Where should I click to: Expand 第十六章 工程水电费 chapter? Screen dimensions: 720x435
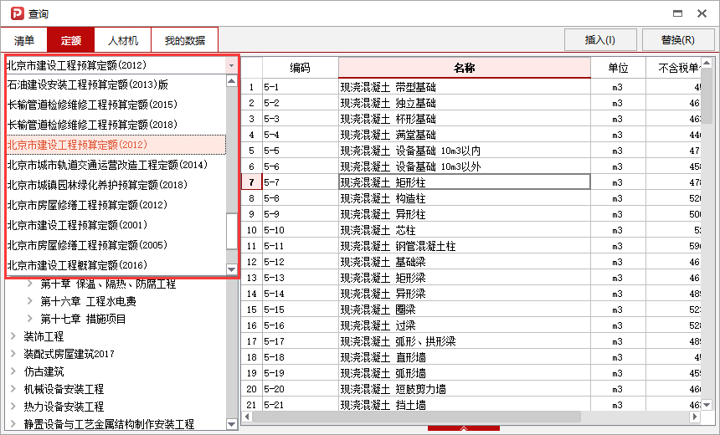point(30,301)
